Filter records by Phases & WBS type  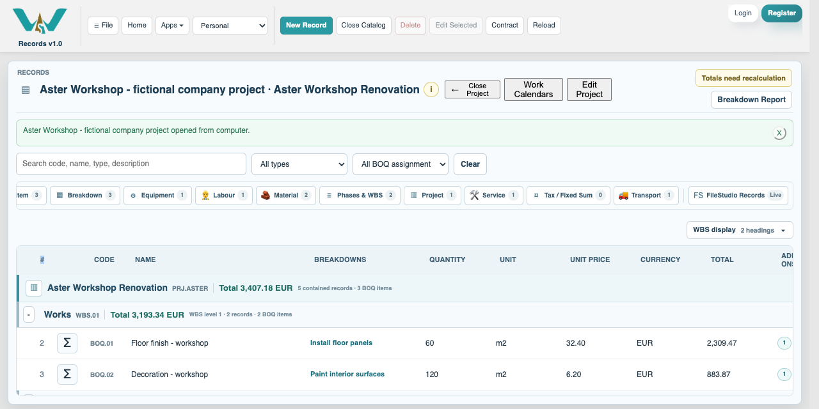pyautogui.click(x=360, y=196)
